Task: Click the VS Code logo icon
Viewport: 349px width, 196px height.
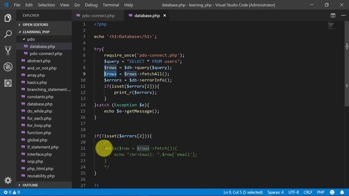Action: (x=6, y=5)
